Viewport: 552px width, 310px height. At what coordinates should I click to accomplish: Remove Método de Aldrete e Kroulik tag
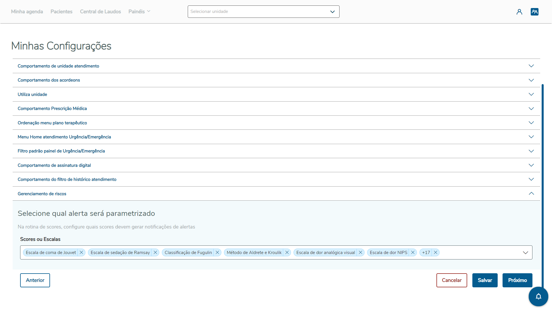(x=287, y=253)
